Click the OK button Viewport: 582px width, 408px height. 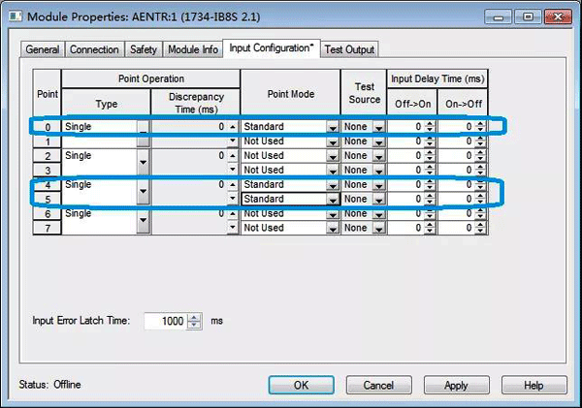point(301,385)
